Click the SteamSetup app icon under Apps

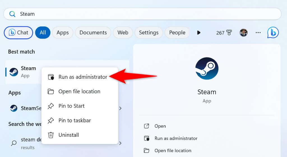click(x=13, y=108)
